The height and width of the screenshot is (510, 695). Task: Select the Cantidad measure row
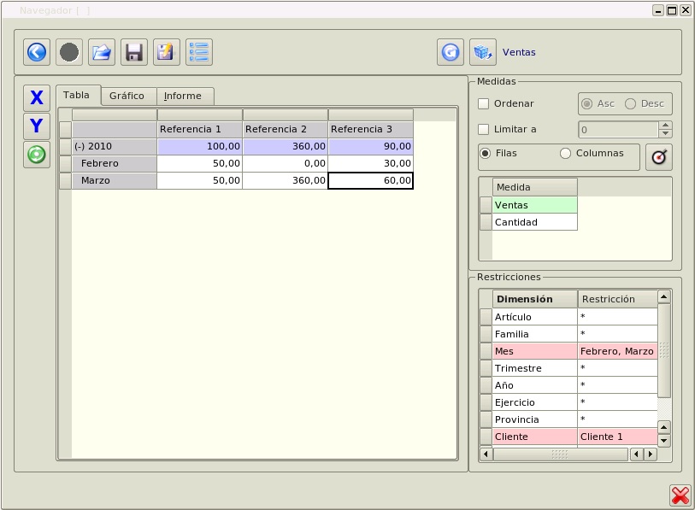534,222
